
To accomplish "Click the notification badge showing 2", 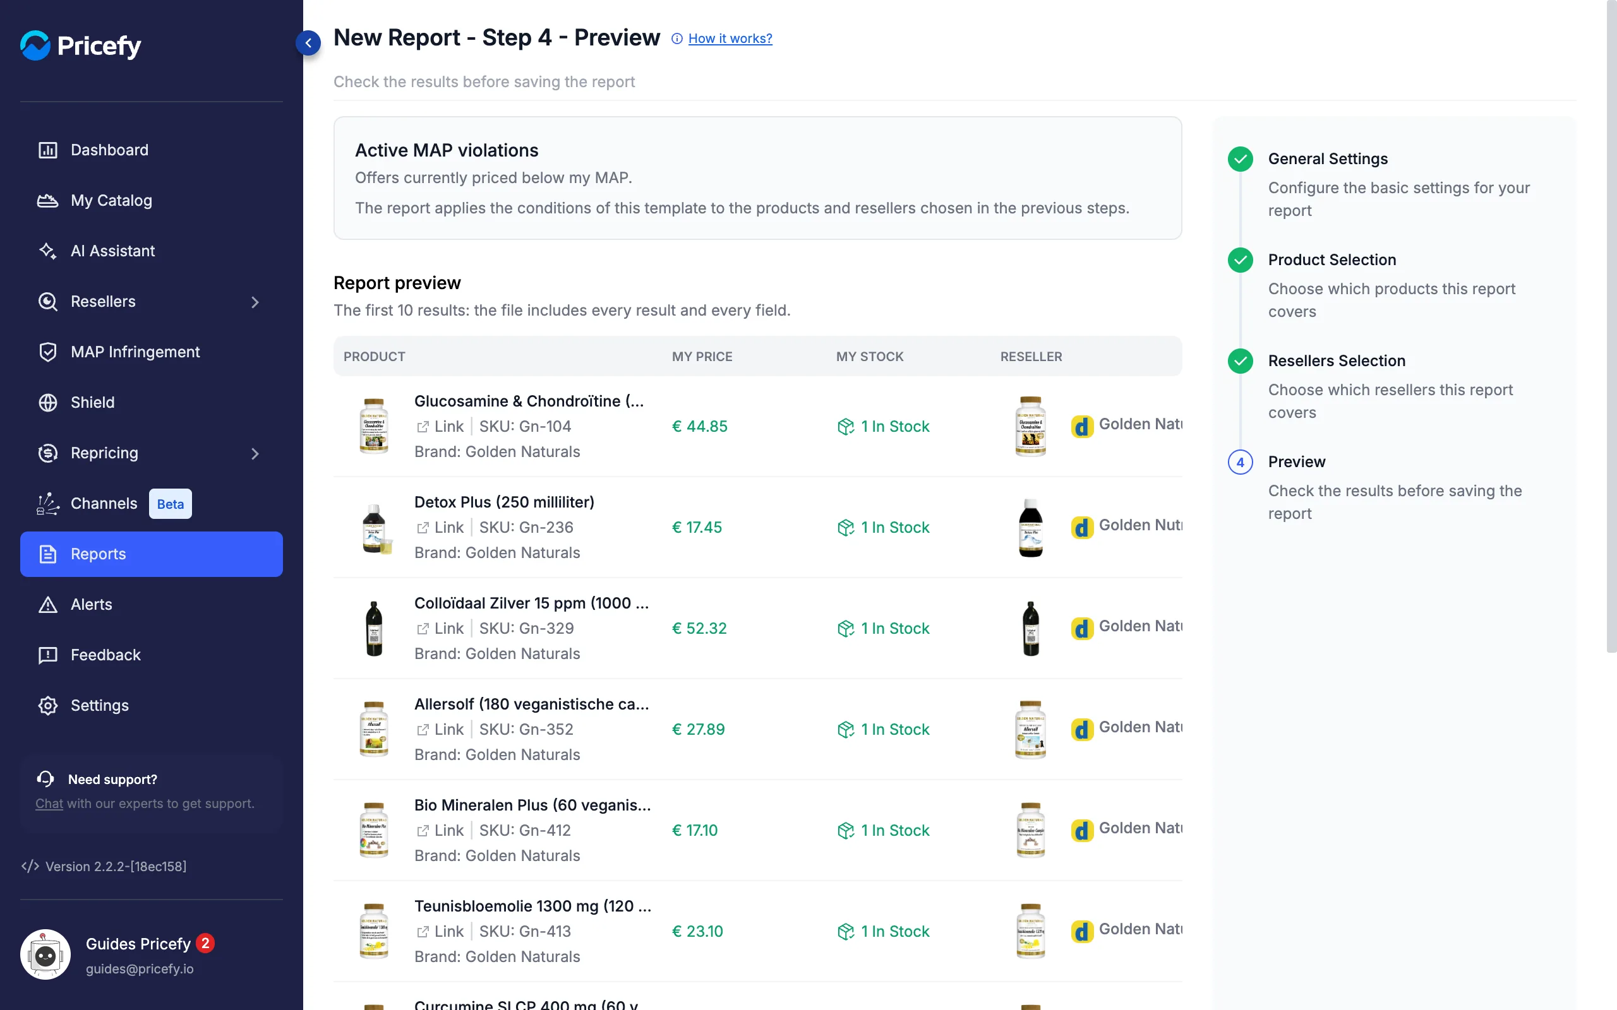I will pos(205,942).
